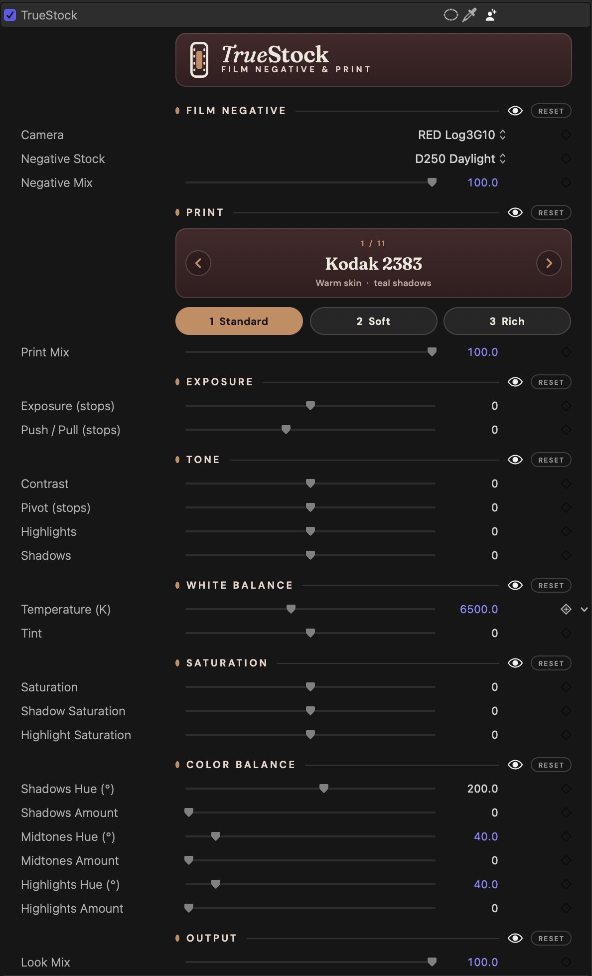Reset the White Balance section

coord(551,585)
